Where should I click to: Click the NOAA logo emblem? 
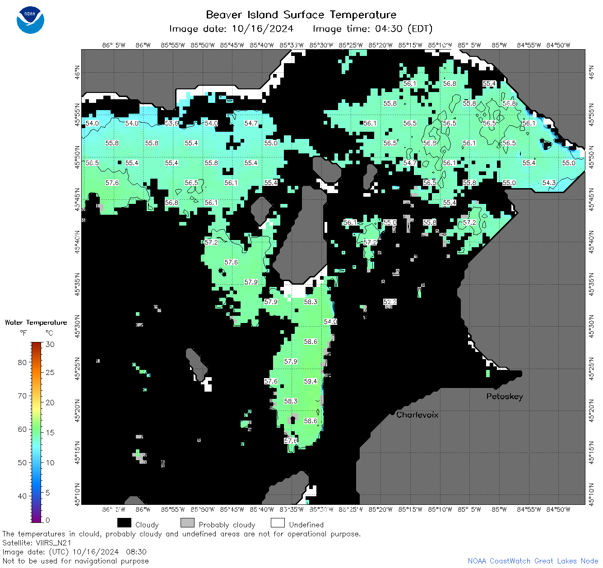click(30, 20)
